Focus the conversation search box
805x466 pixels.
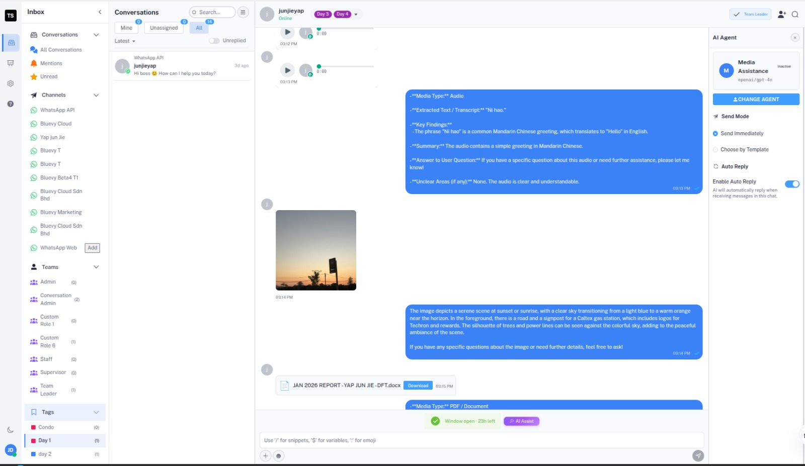tap(212, 12)
